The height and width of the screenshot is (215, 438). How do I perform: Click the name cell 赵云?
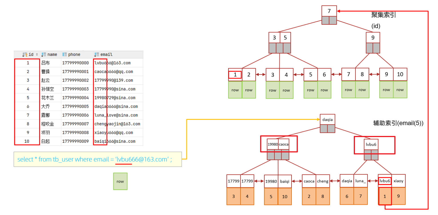tap(45, 80)
